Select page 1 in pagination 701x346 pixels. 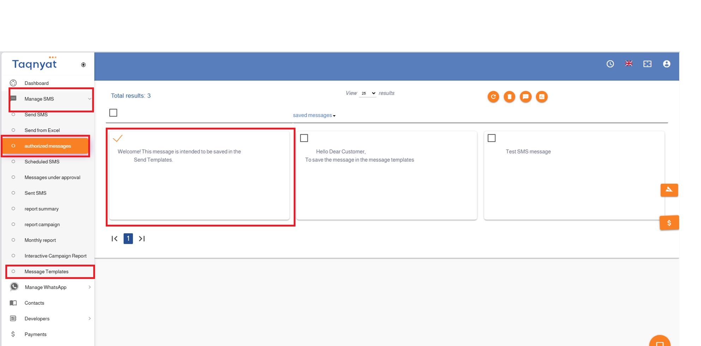[x=128, y=239]
